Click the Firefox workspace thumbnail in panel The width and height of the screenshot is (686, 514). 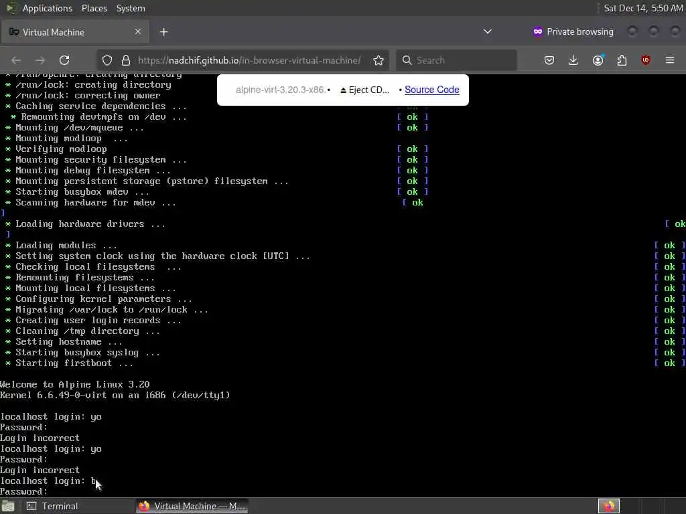(x=608, y=506)
